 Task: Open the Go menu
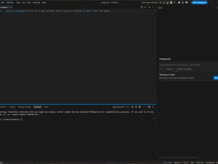click(x=24, y=2)
